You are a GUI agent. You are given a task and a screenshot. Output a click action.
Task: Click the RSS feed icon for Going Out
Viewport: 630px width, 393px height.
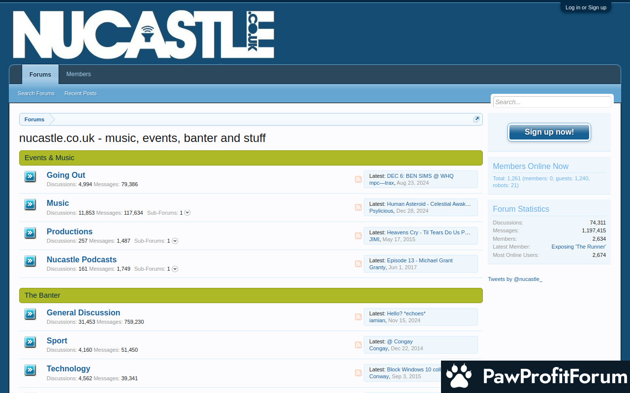pos(358,179)
